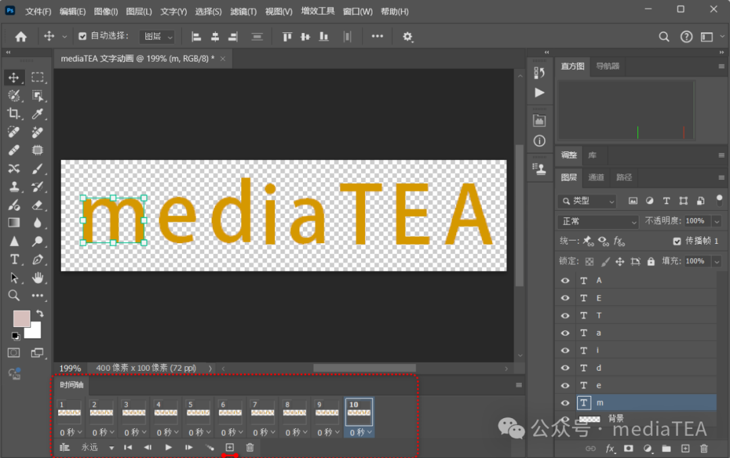Viewport: 730px width, 458px height.
Task: Click align top edges icon
Action: coord(287,36)
